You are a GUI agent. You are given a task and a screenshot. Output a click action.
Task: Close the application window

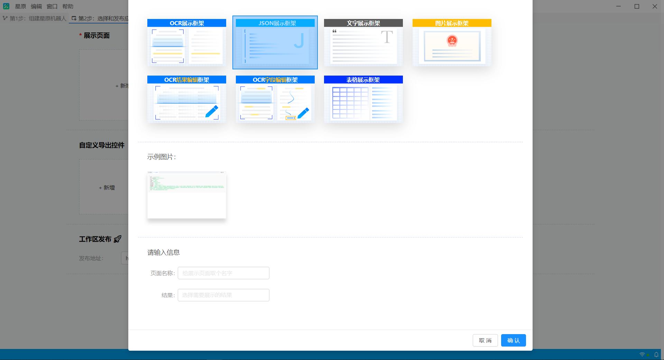click(655, 6)
